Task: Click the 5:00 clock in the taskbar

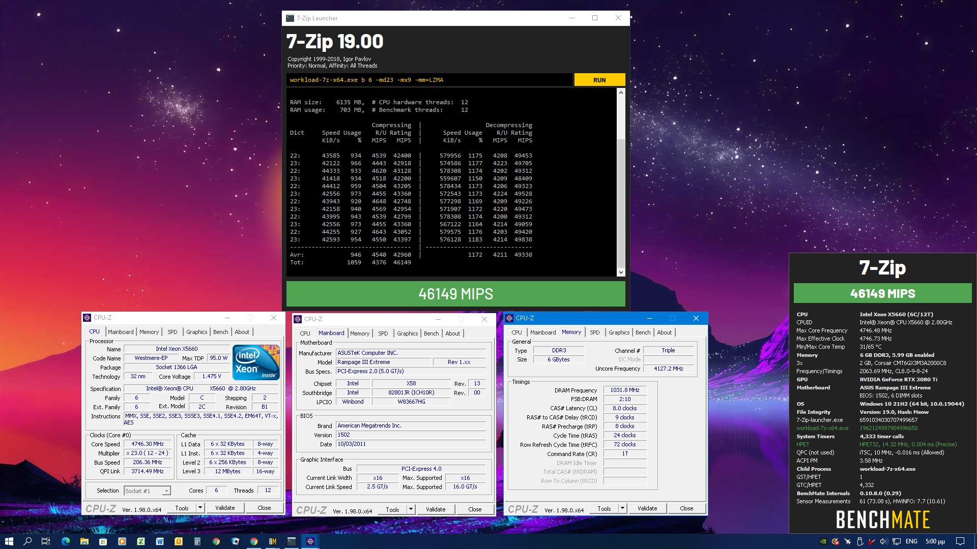Action: coord(935,541)
